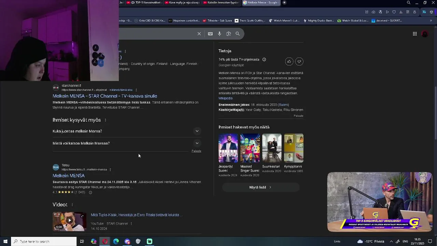437x246 pixels.
Task: Open more options for Telsu result
Action: (x=110, y=169)
